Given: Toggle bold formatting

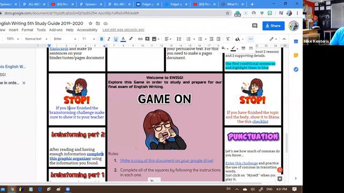Looking at the screenshot, I should [x=102, y=39].
